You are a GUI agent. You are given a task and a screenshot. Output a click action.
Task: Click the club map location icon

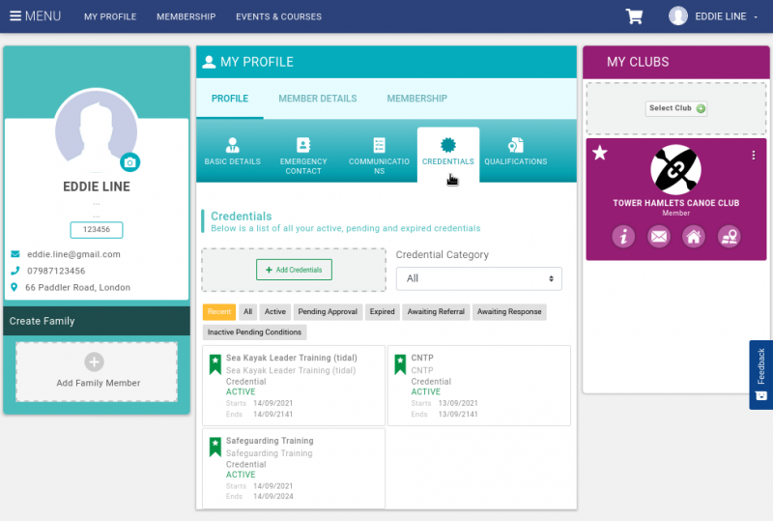tap(729, 236)
